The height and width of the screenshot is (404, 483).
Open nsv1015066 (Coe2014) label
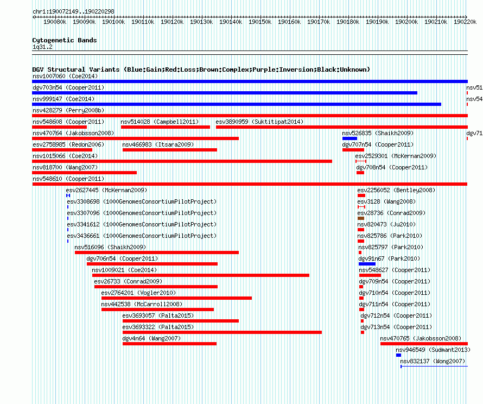click(x=65, y=156)
